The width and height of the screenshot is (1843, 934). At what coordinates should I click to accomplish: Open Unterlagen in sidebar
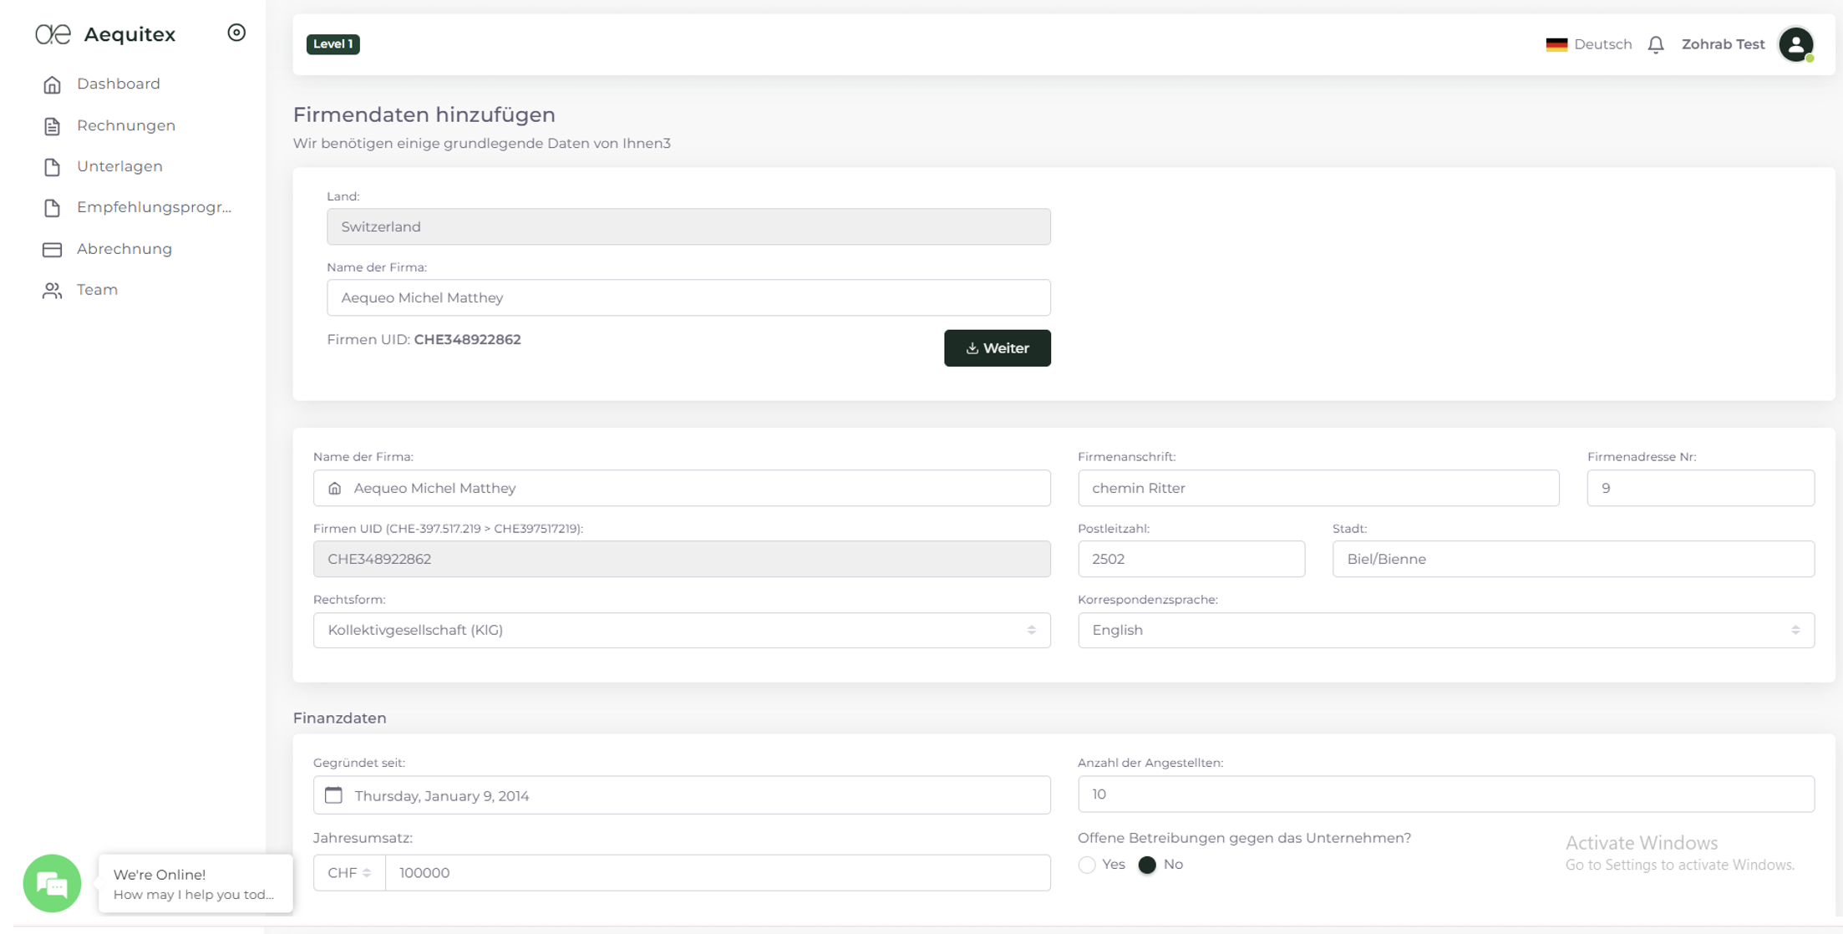point(119,166)
